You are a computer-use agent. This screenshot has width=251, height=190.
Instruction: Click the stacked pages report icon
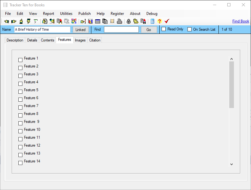[105, 21]
